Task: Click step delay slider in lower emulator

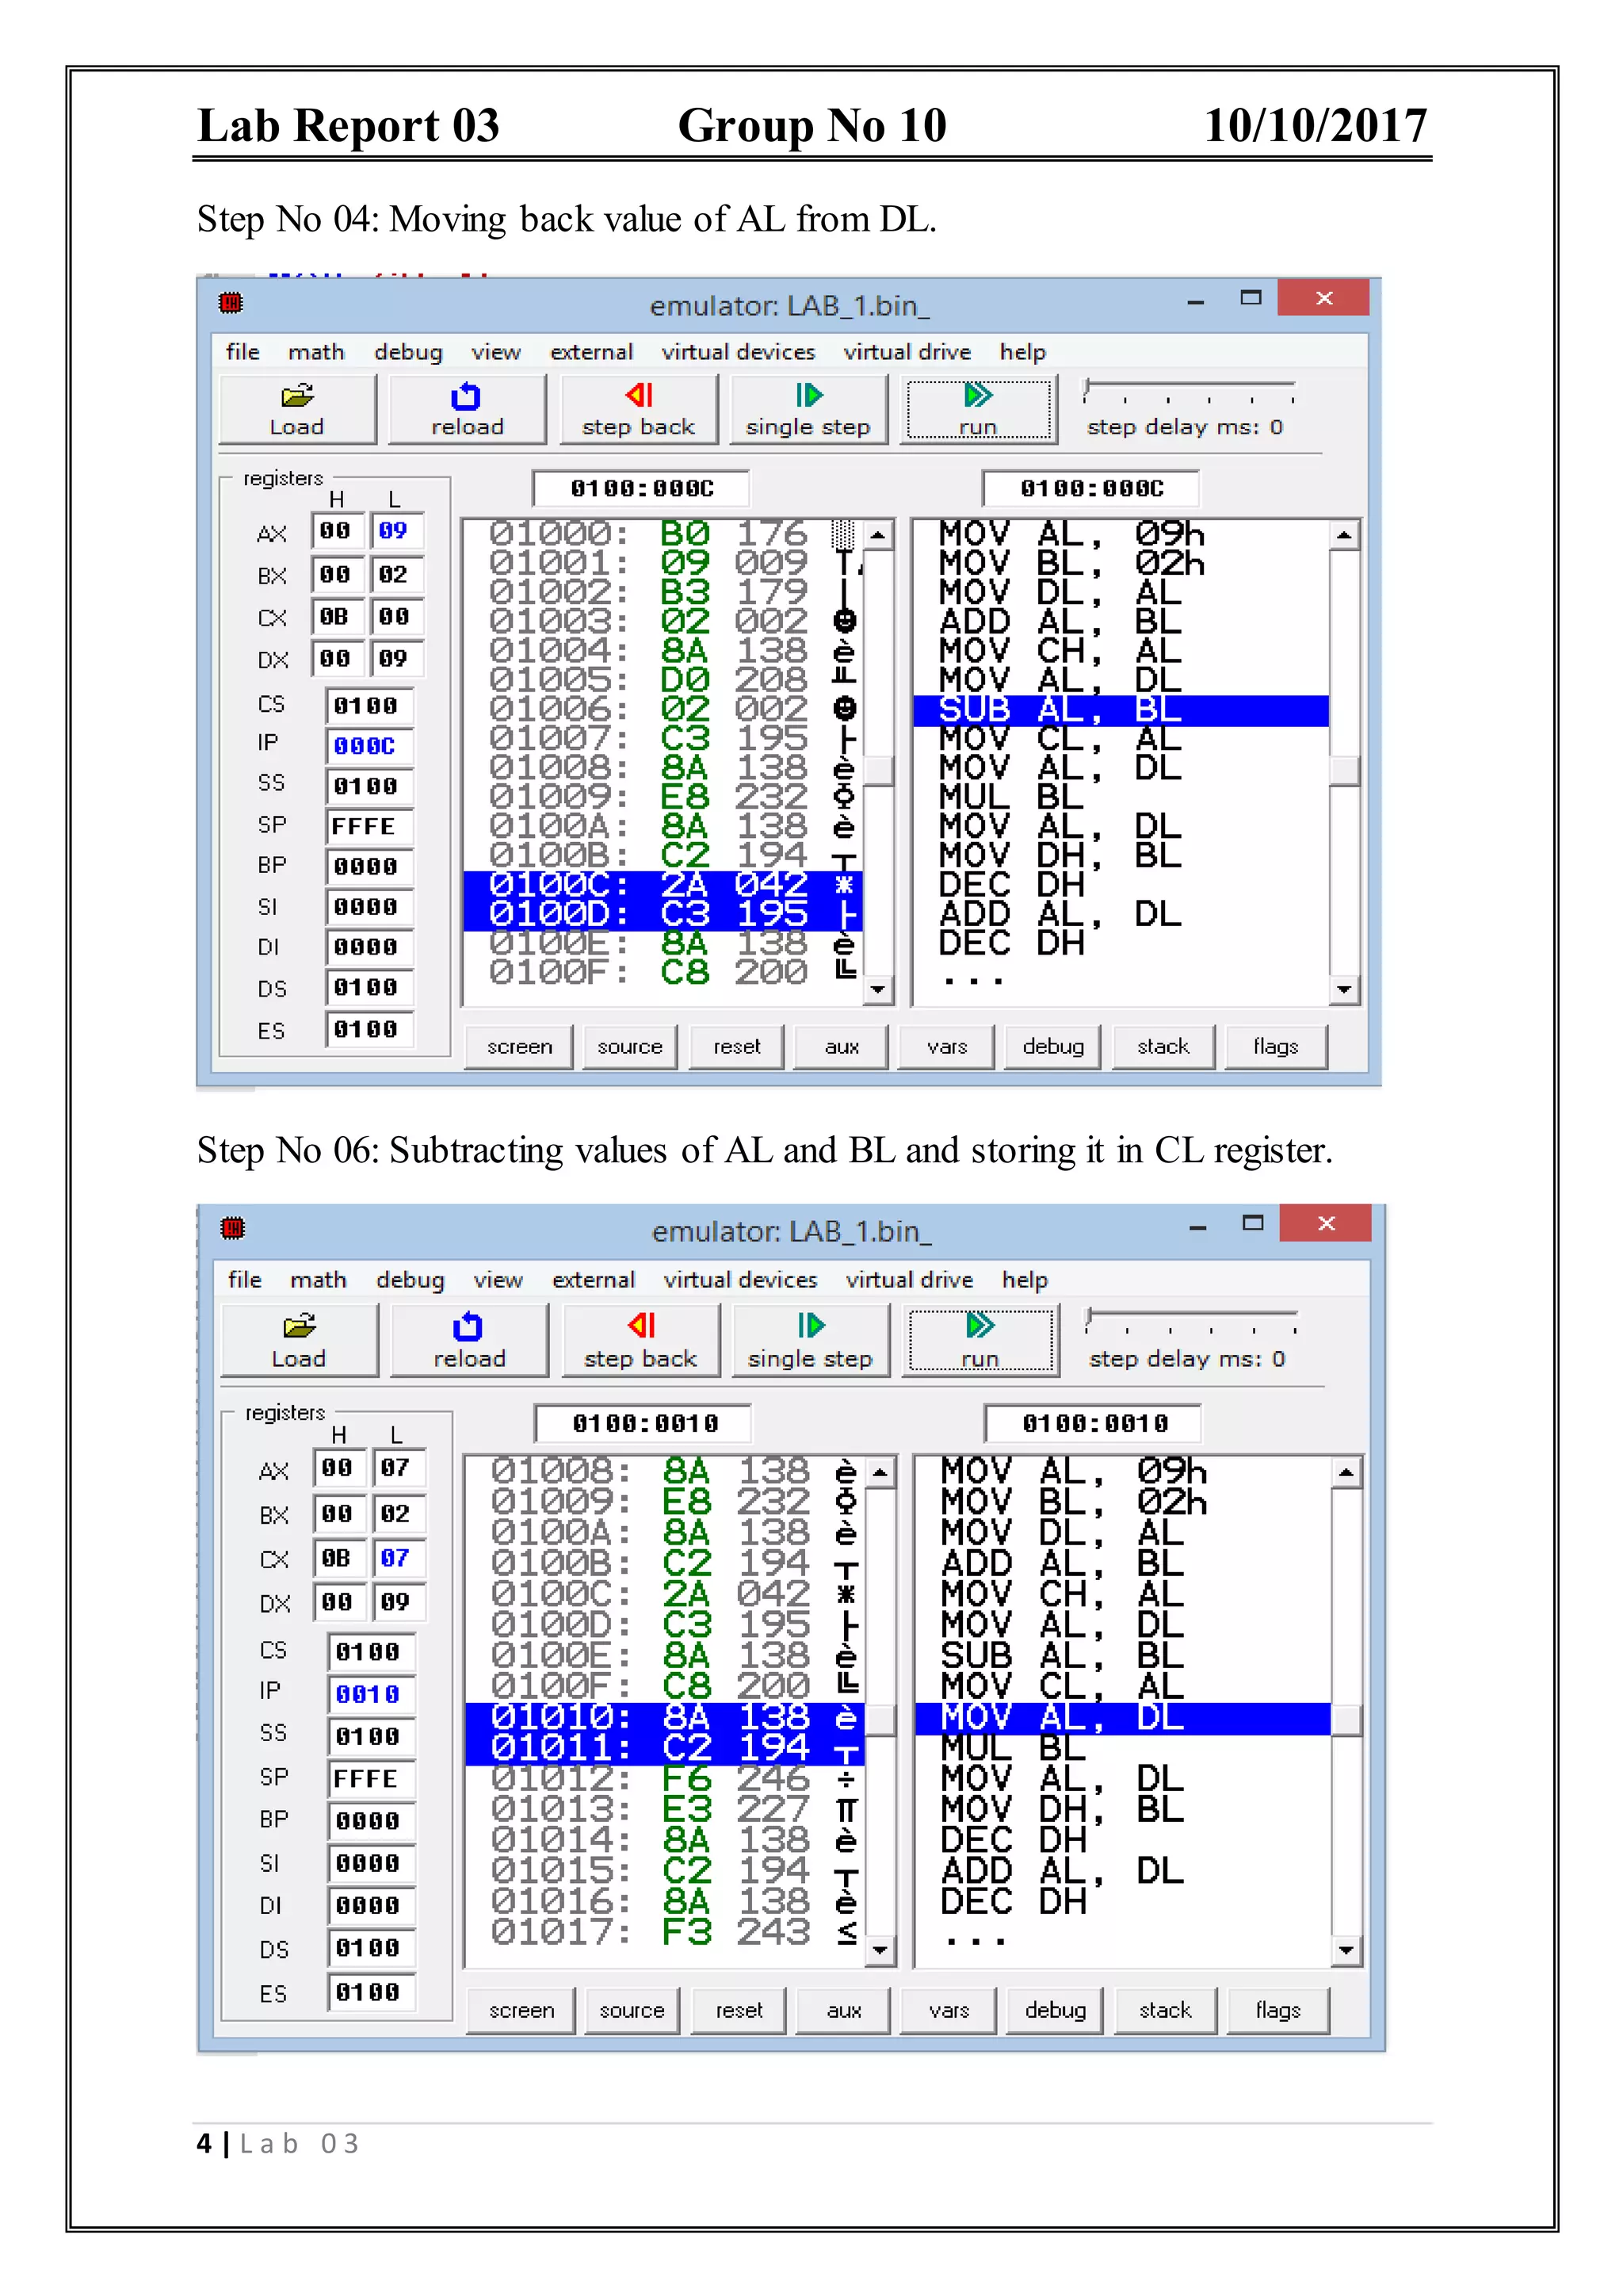Action: 1191,1321
